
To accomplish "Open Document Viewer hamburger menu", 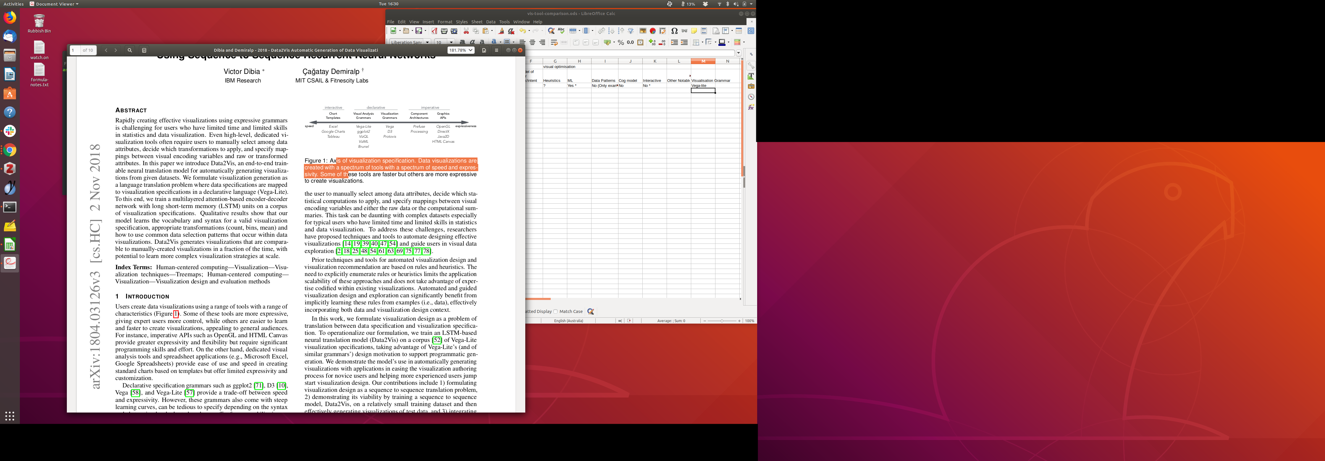I will (x=496, y=50).
